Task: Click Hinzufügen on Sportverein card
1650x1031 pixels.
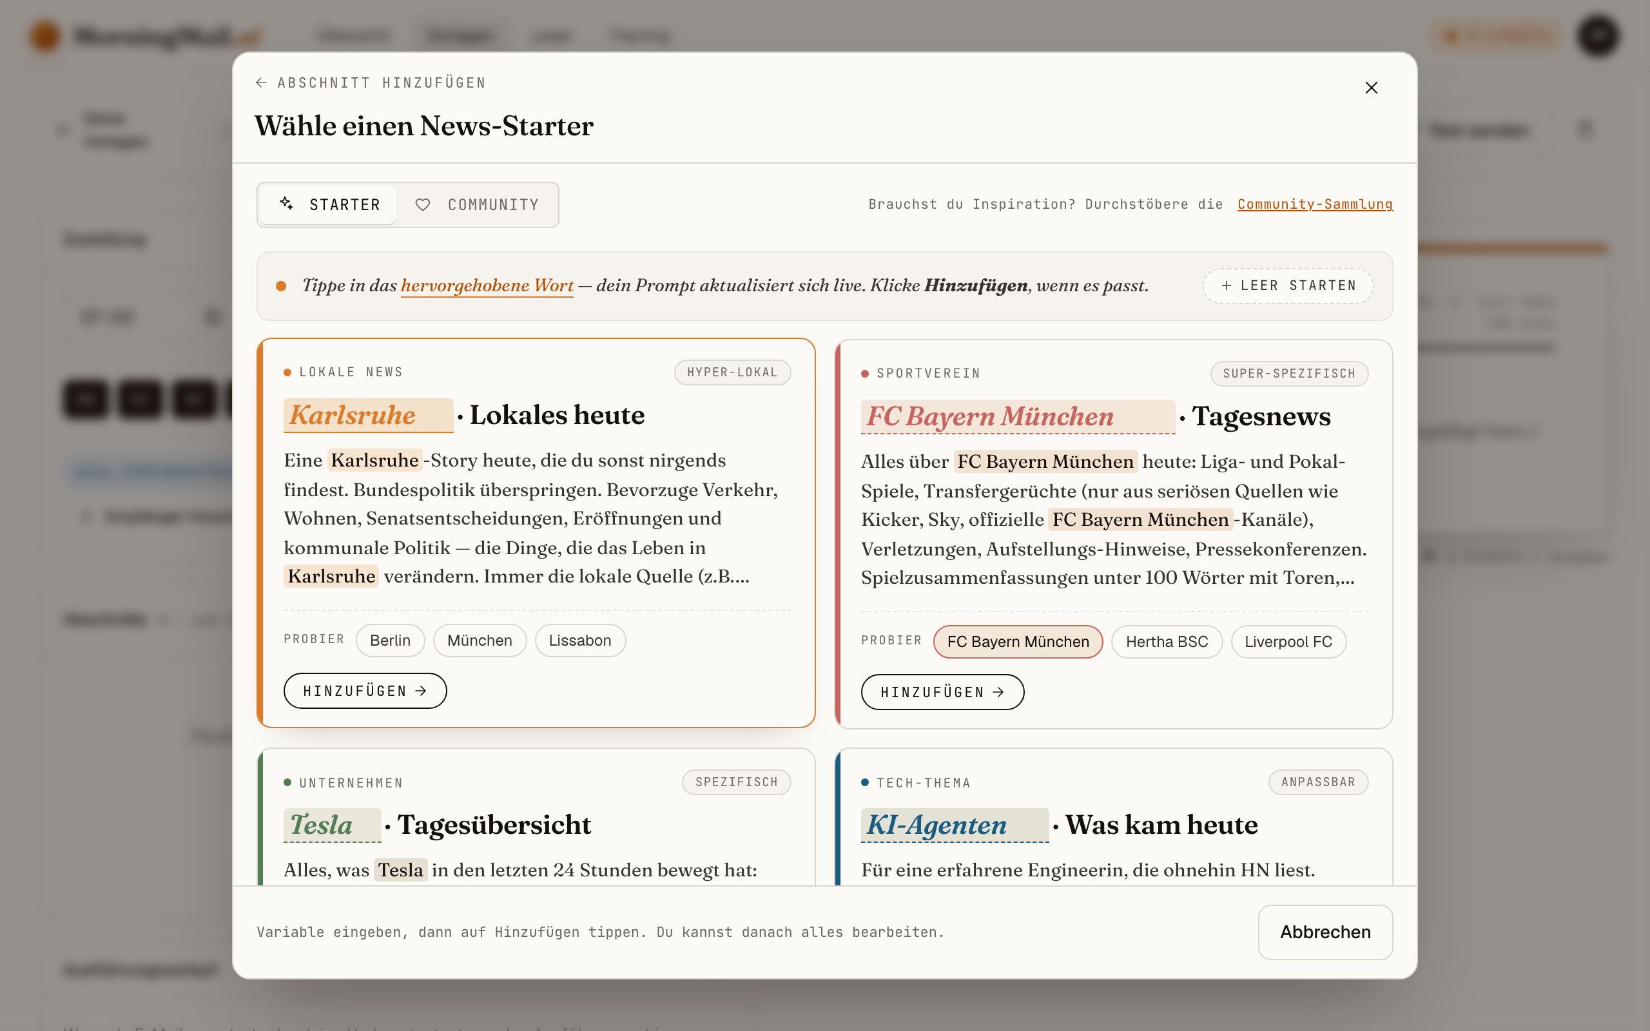Action: point(942,692)
